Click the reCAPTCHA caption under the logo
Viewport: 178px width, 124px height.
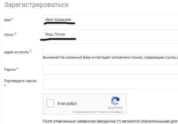115,108
